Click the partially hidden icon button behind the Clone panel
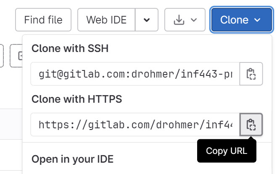The width and height of the screenshot is (277, 174). coord(19,56)
